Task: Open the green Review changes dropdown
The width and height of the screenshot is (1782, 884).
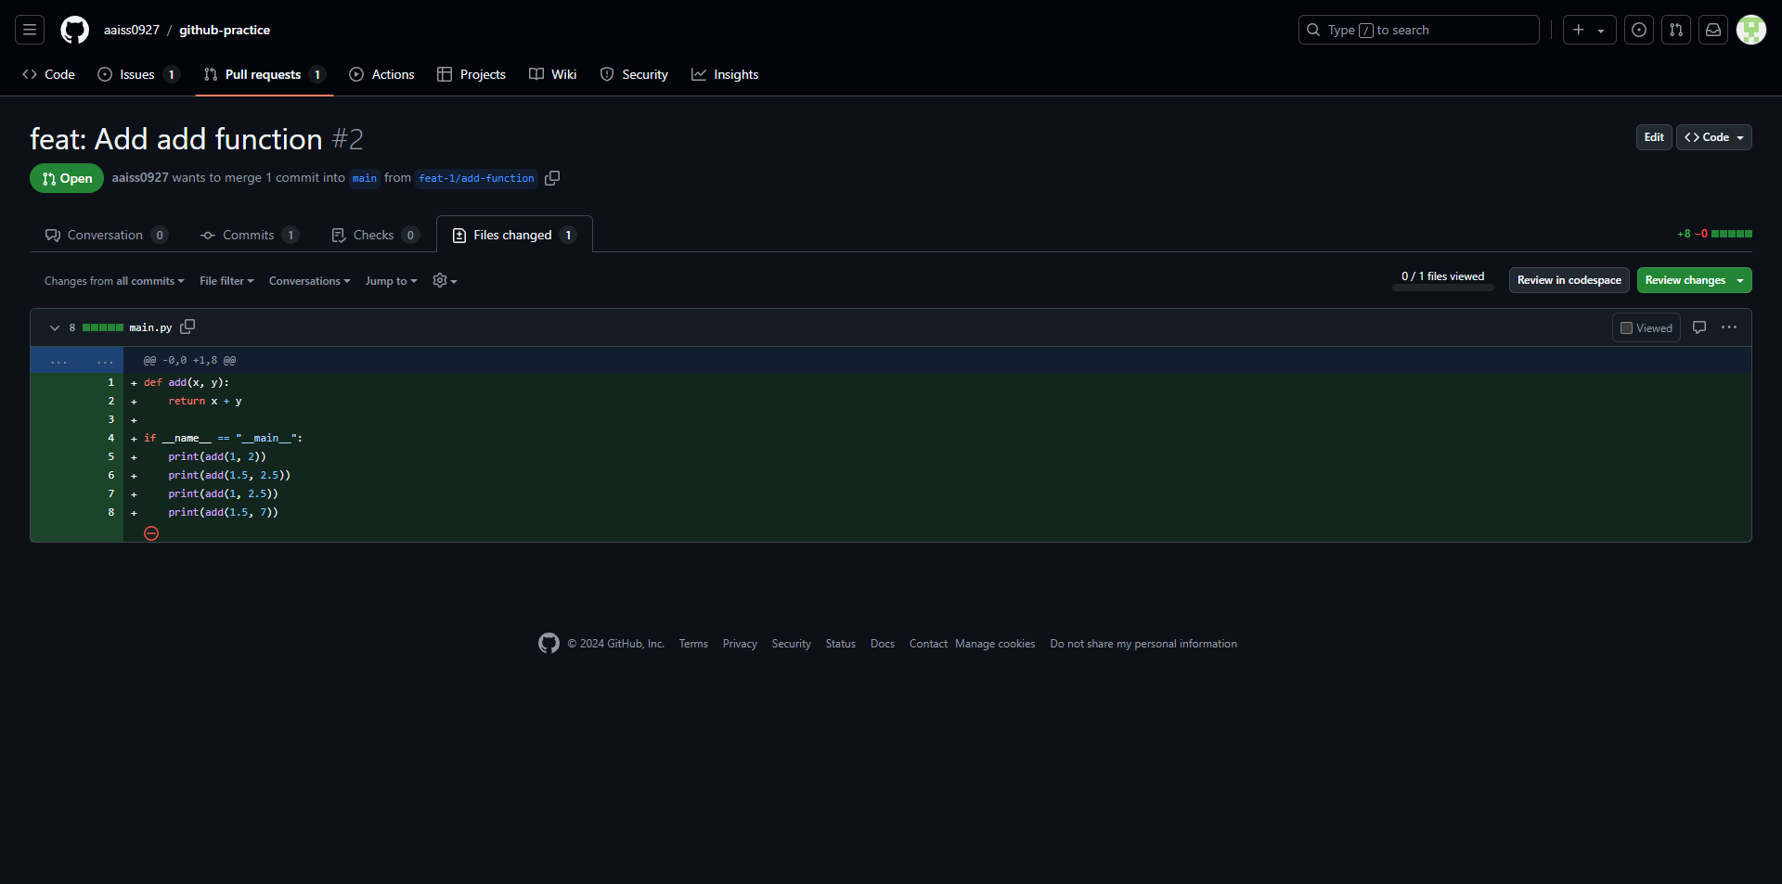Action: [x=1694, y=280]
